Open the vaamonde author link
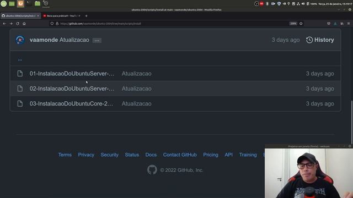The image size is (353, 198). (x=44, y=40)
